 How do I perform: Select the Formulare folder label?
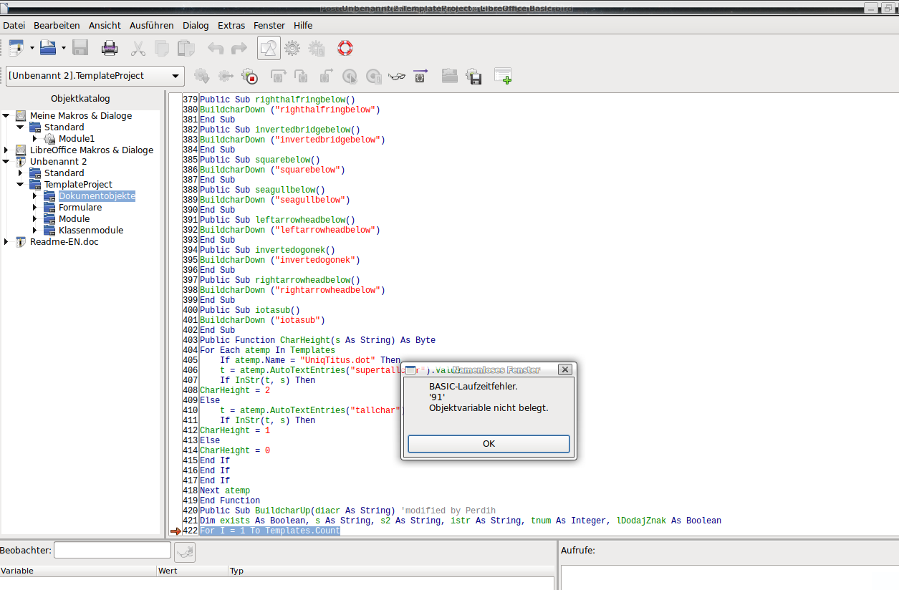click(x=80, y=207)
